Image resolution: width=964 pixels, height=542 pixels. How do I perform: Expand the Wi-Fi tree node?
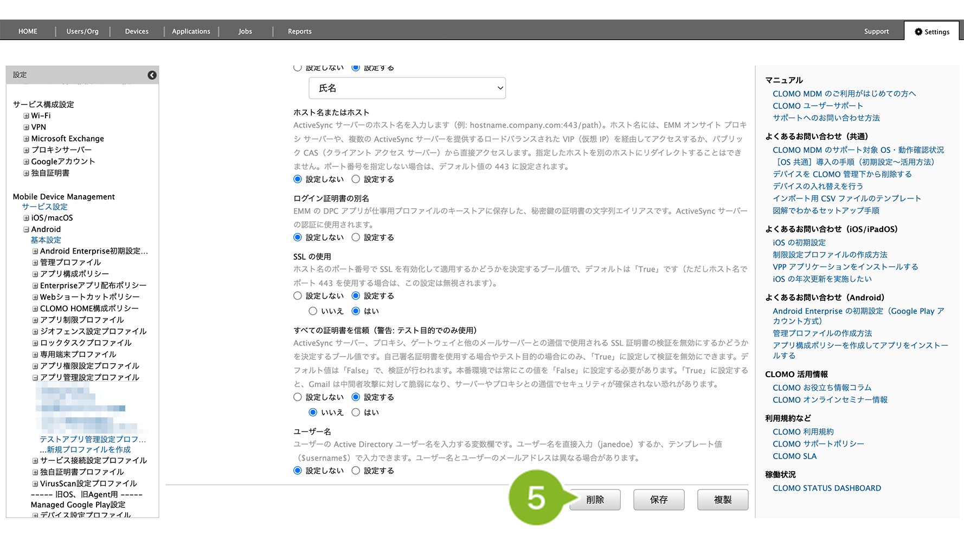[26, 116]
